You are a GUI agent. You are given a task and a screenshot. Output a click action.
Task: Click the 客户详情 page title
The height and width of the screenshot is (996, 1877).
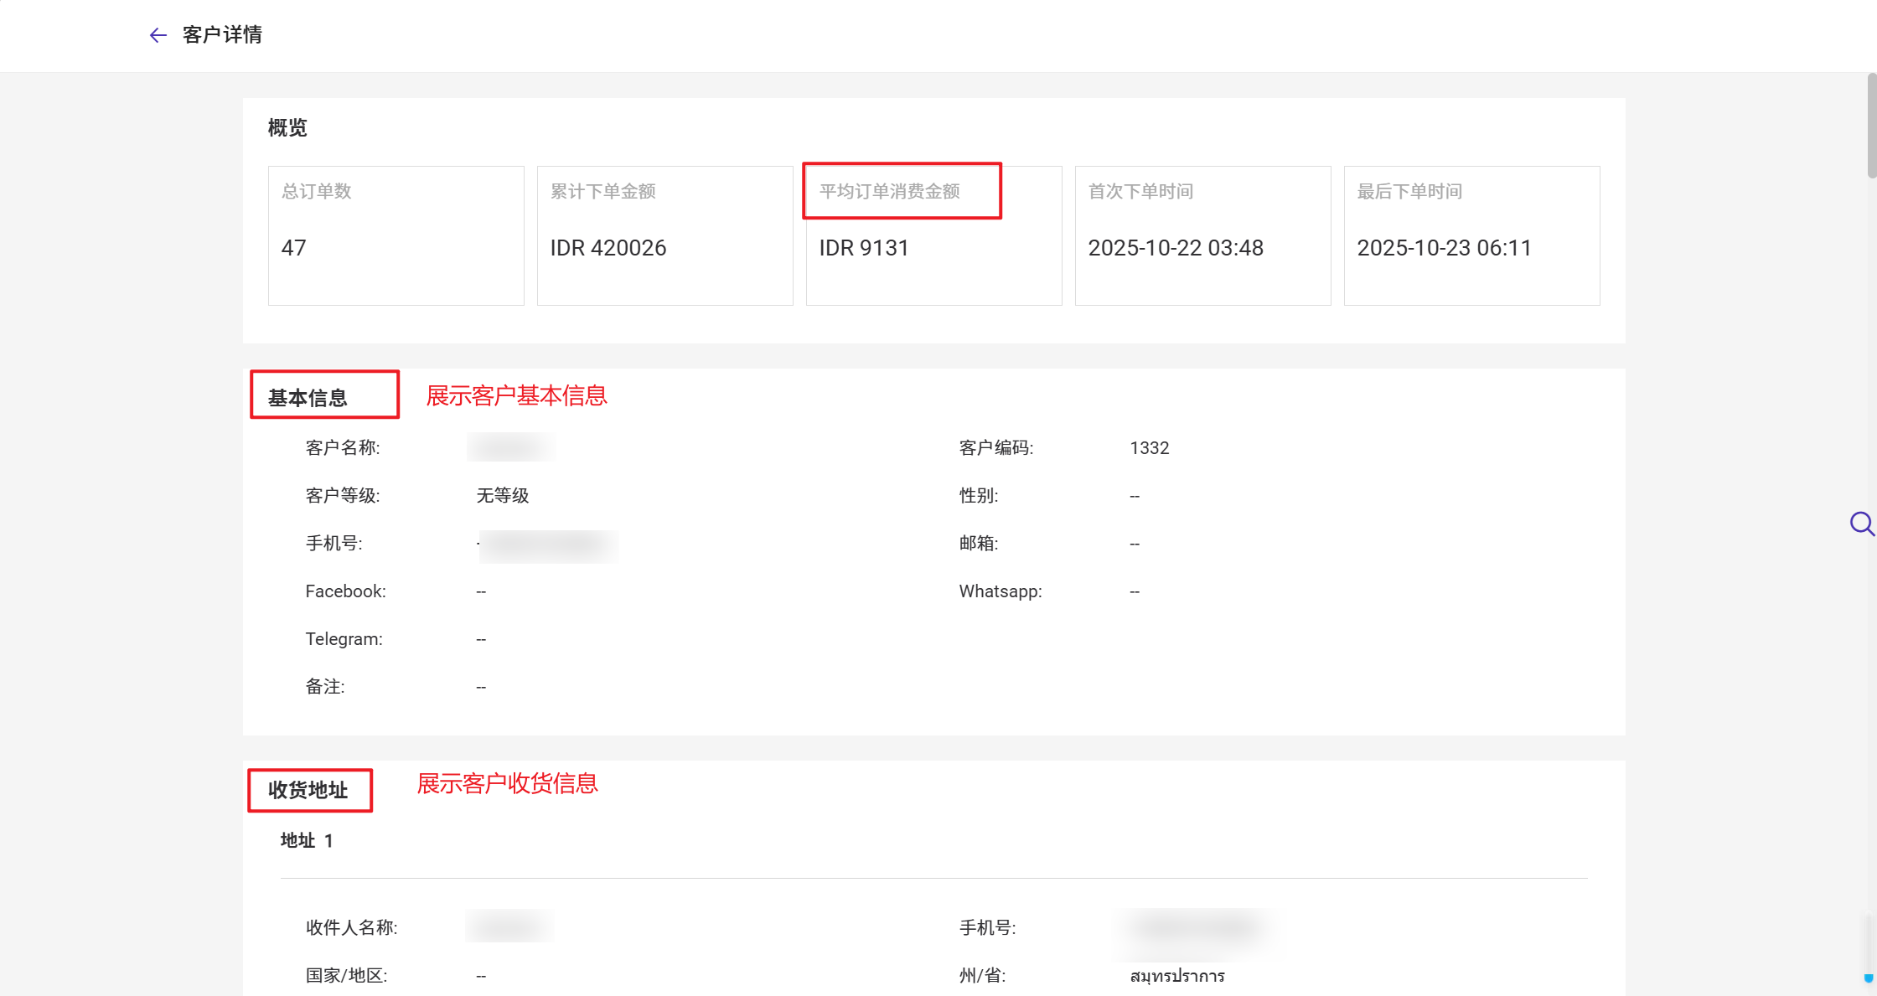[222, 35]
